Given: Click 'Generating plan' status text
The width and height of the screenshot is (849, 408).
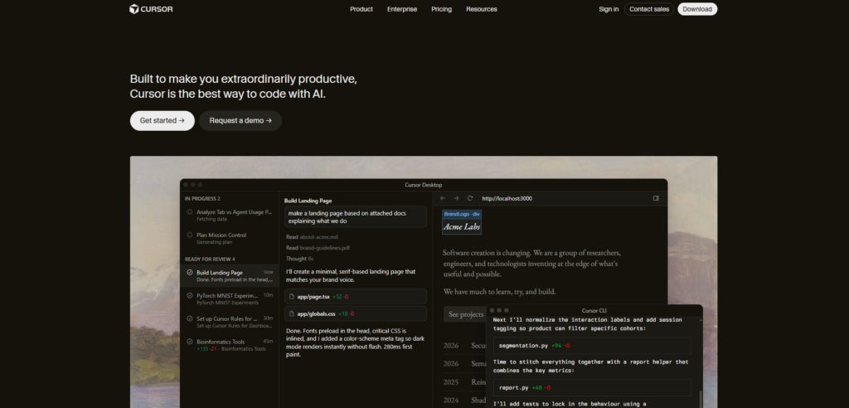Looking at the screenshot, I should tap(215, 242).
